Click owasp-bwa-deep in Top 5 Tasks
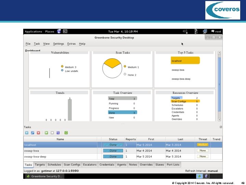 [x=181, y=79]
